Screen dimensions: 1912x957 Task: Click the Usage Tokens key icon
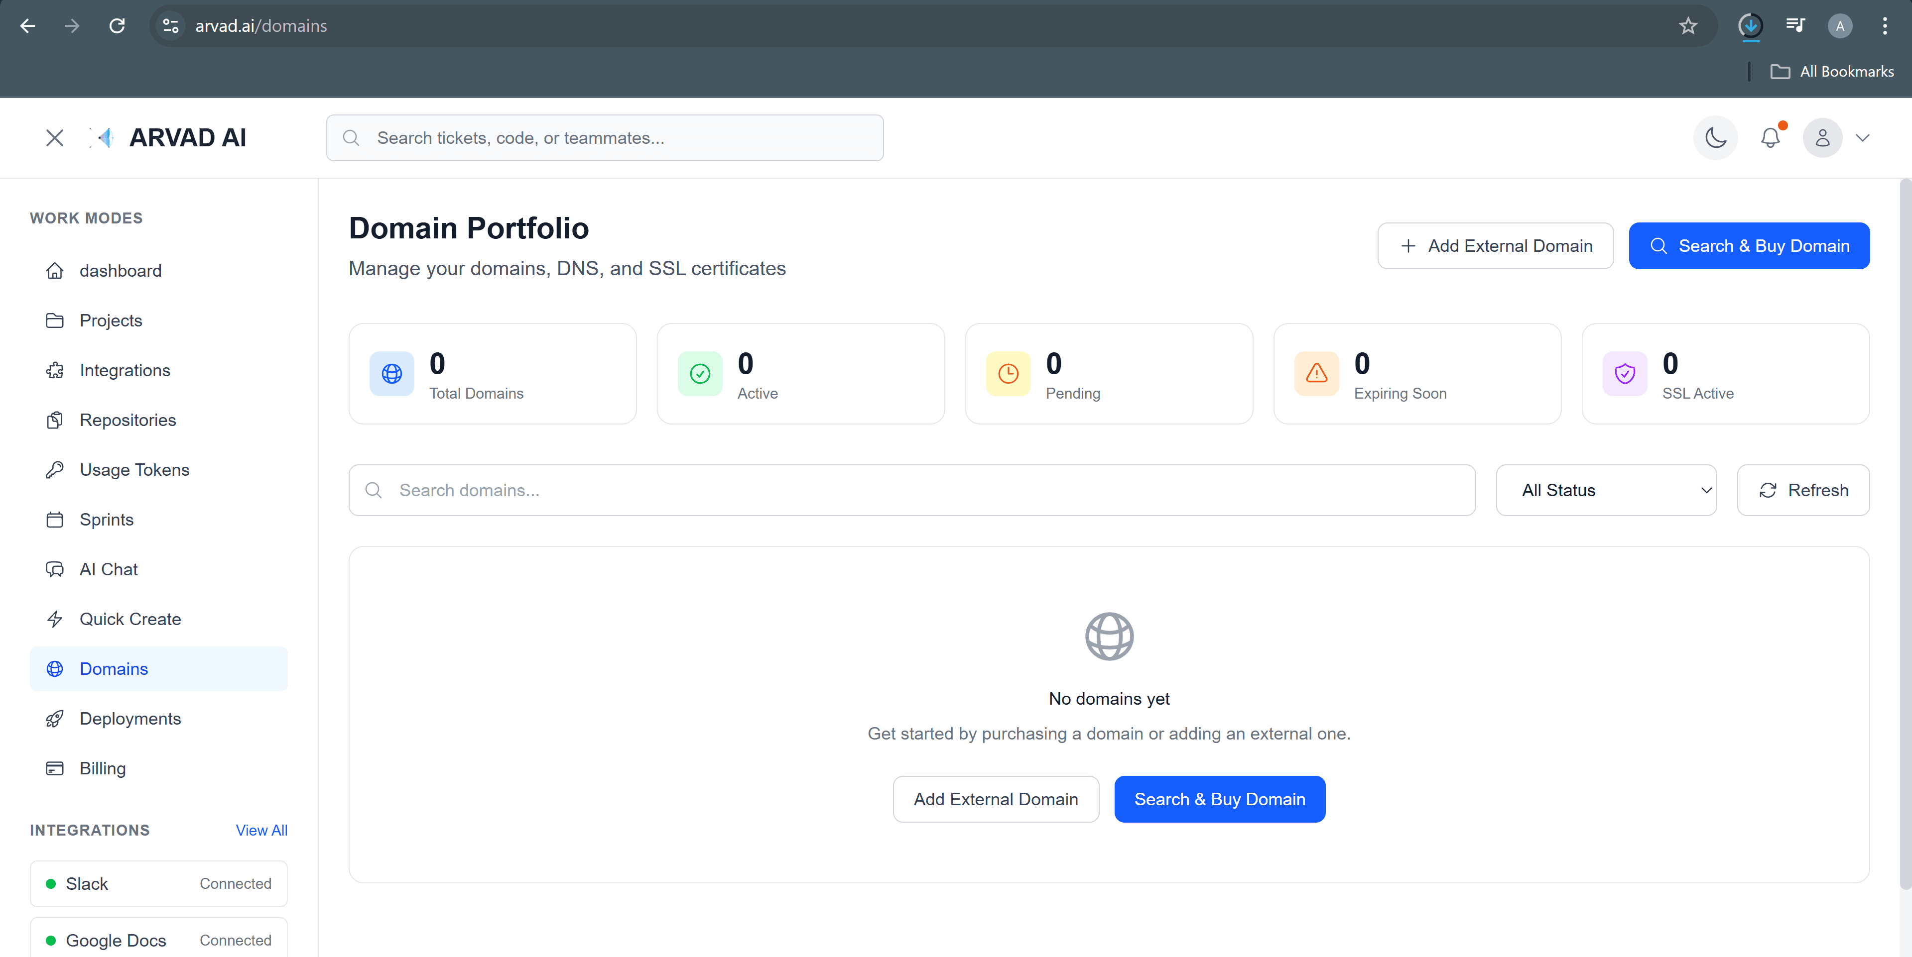click(55, 469)
